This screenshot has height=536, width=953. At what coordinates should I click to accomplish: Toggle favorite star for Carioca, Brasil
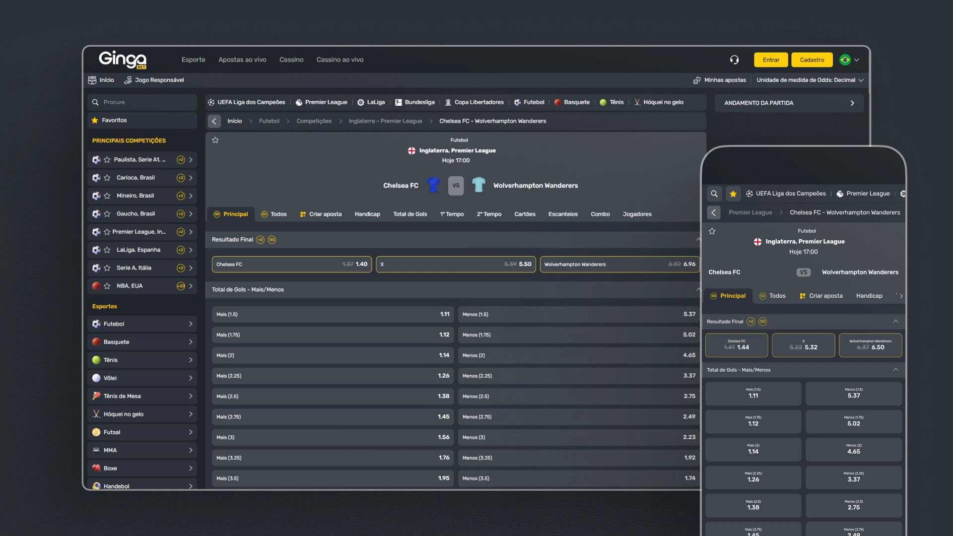(x=107, y=178)
